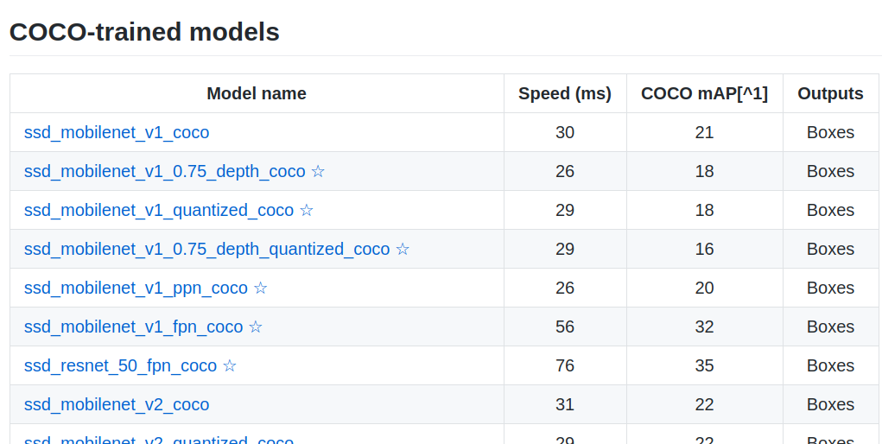
Task: Click Boxes output in ssd_mobilenet_v1_fpn_coco row
Action: [x=830, y=327]
